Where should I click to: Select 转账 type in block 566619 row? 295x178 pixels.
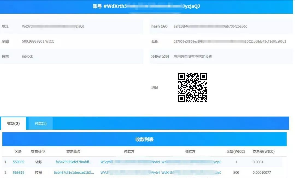39,173
